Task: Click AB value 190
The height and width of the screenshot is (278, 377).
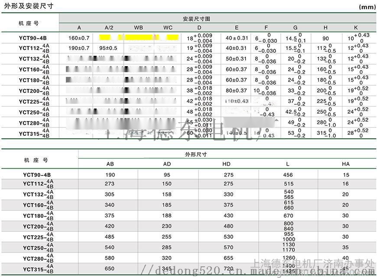Action: coord(110,175)
